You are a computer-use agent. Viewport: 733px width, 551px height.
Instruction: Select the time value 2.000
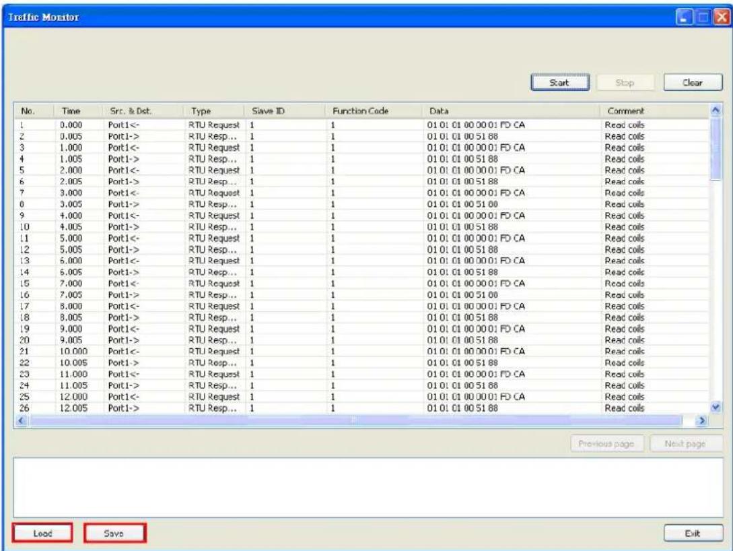click(71, 170)
